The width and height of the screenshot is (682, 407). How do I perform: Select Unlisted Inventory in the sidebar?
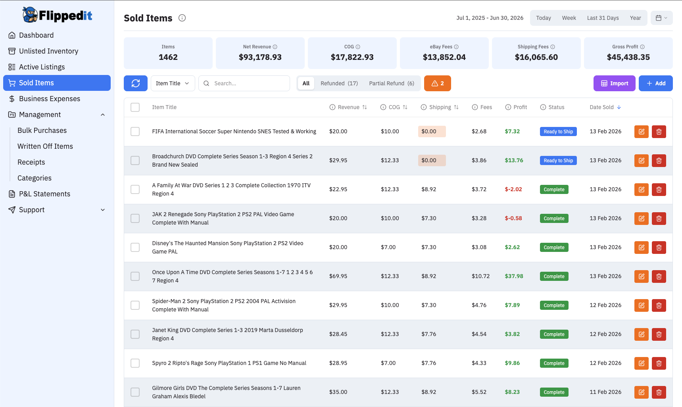[48, 51]
